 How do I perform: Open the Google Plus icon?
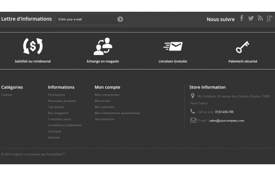pyautogui.click(x=270, y=18)
